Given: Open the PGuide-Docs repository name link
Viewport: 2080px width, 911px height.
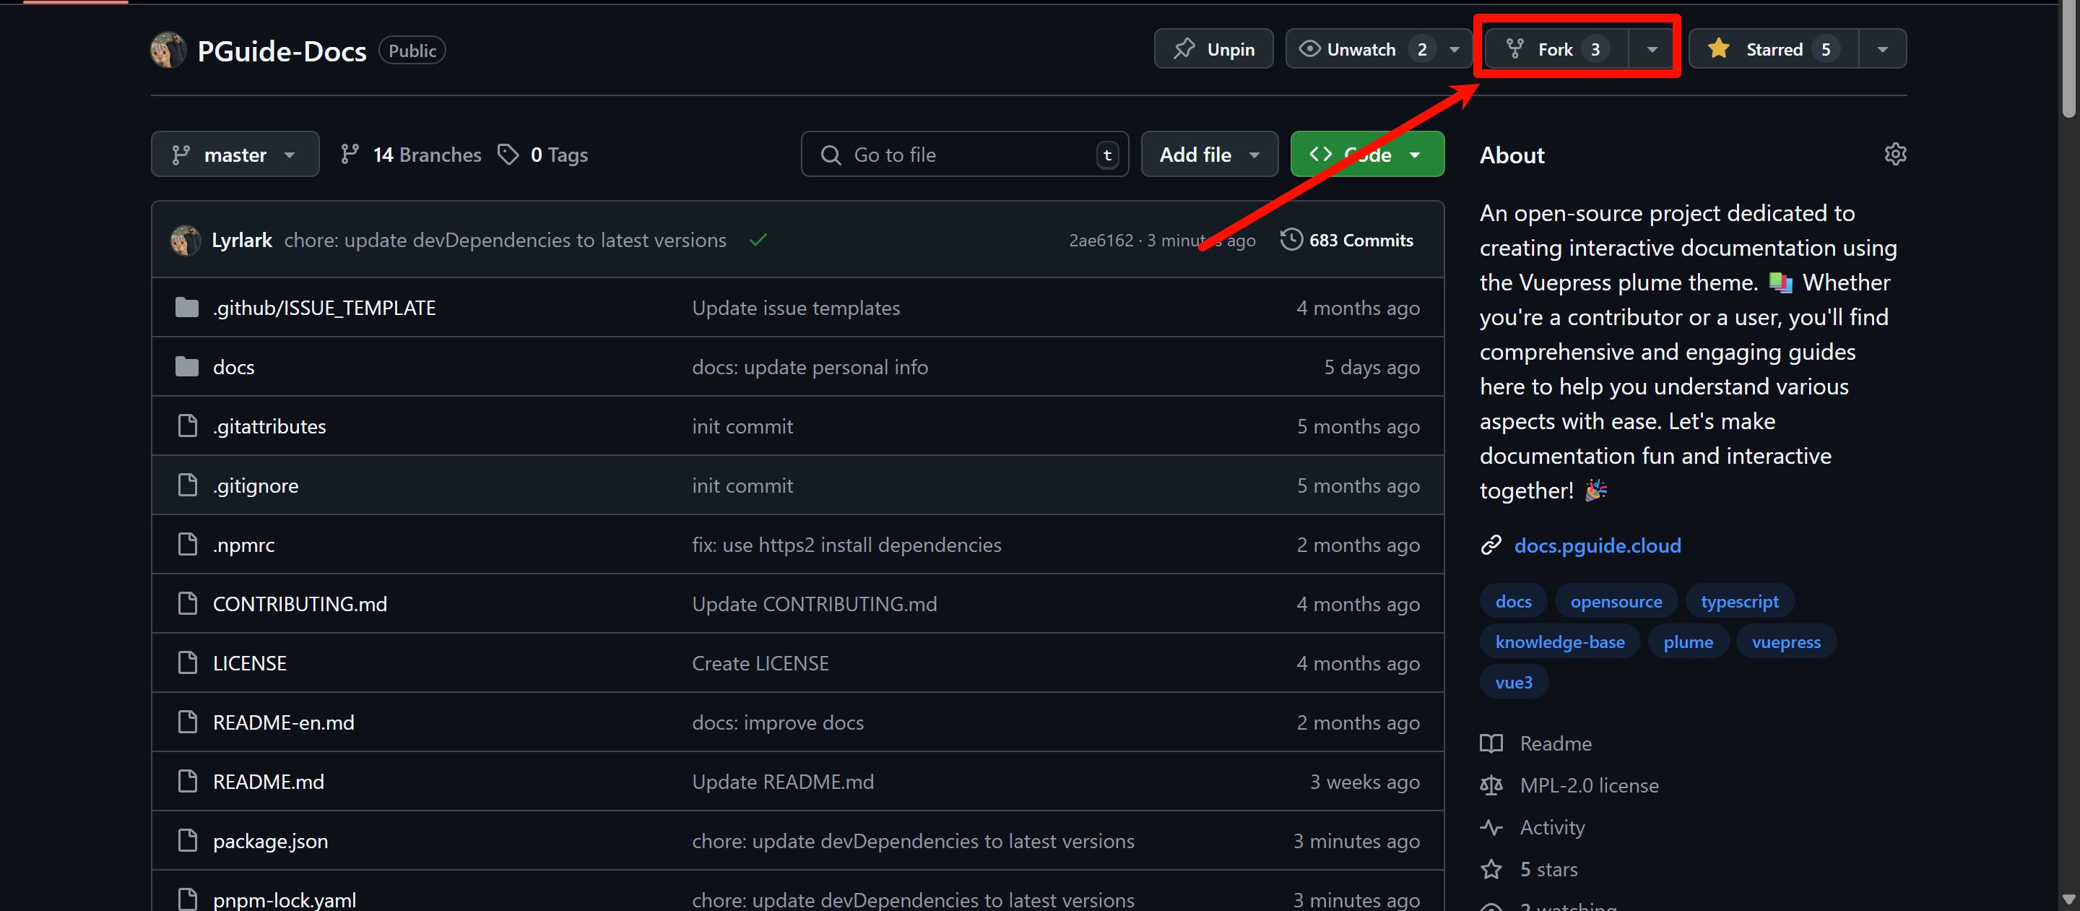Looking at the screenshot, I should point(281,51).
